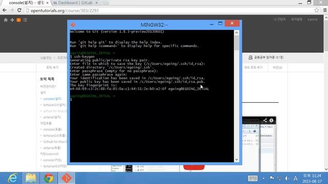The image size is (328, 184).
Task: Open the list icon in site header
Action: [x=25, y=20]
